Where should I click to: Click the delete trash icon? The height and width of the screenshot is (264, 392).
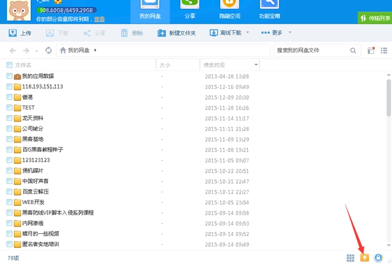coord(125,33)
